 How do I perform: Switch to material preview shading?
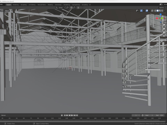(160, 11)
